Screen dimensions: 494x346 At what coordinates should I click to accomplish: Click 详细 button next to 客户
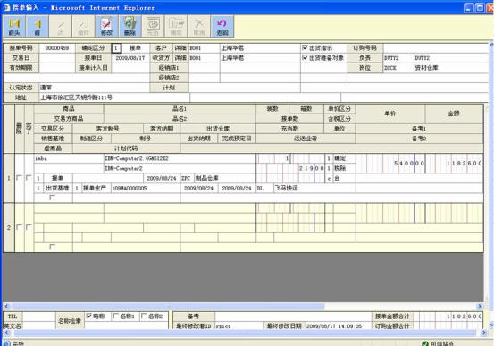tap(180, 48)
